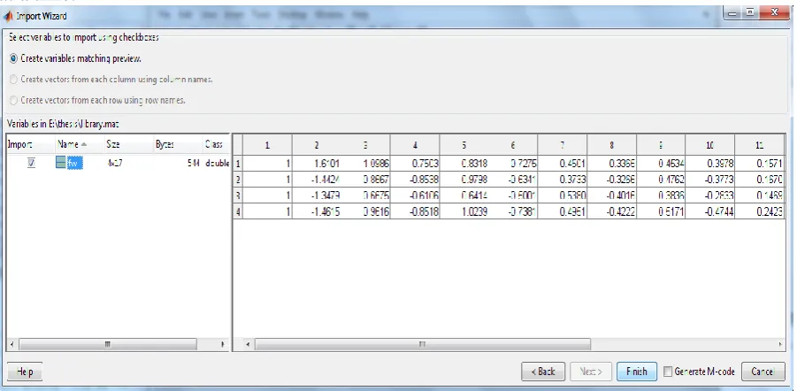Select column header 10 in preview table
The height and width of the screenshot is (391, 797).
710,145
